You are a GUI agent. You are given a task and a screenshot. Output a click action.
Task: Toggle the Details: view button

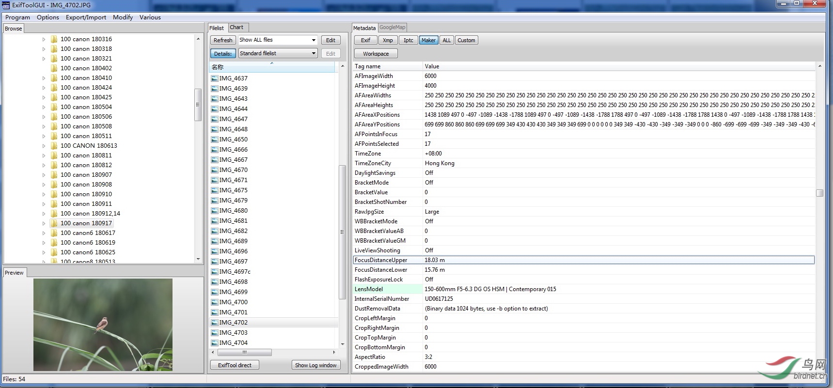[223, 54]
